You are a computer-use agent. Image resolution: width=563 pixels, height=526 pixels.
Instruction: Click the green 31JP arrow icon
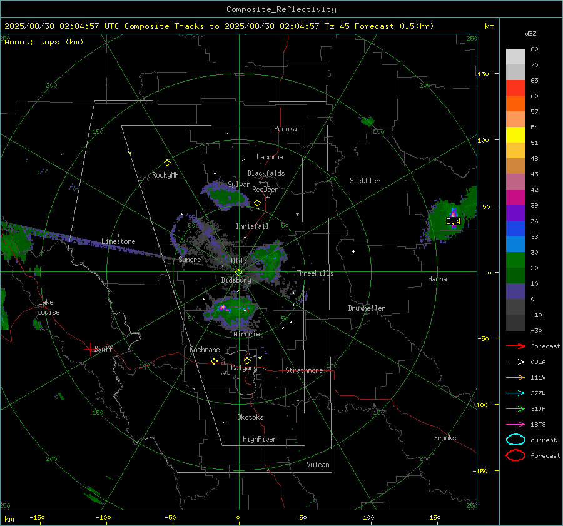click(x=515, y=408)
